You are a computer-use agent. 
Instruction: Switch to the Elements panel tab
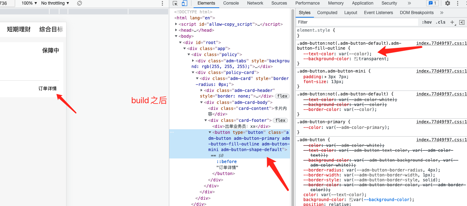click(x=206, y=3)
